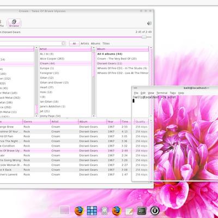The image size is (218, 218).
Task: Sort tracks by the Year column
Action: pyautogui.click(x=114, y=122)
